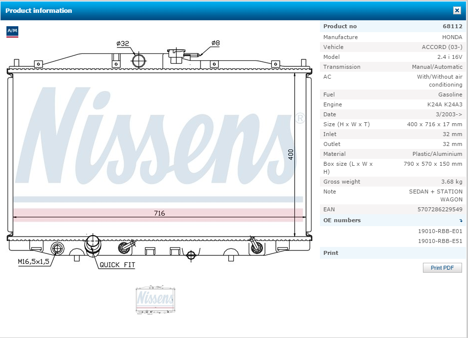Click the Print section header
468x338 pixels.
click(x=392, y=253)
